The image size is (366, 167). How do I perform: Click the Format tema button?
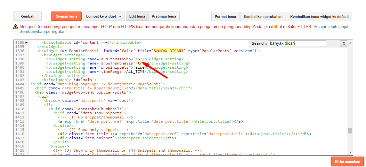point(225,17)
